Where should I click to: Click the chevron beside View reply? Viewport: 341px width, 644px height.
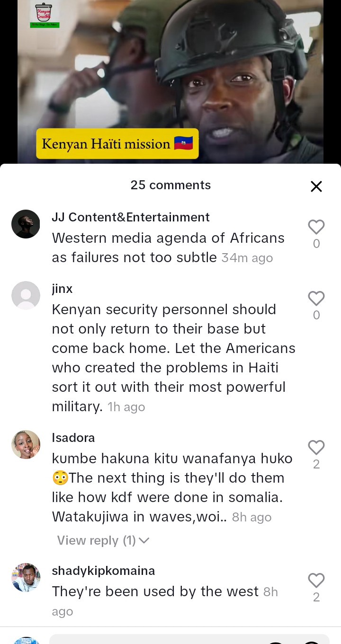[x=144, y=540]
